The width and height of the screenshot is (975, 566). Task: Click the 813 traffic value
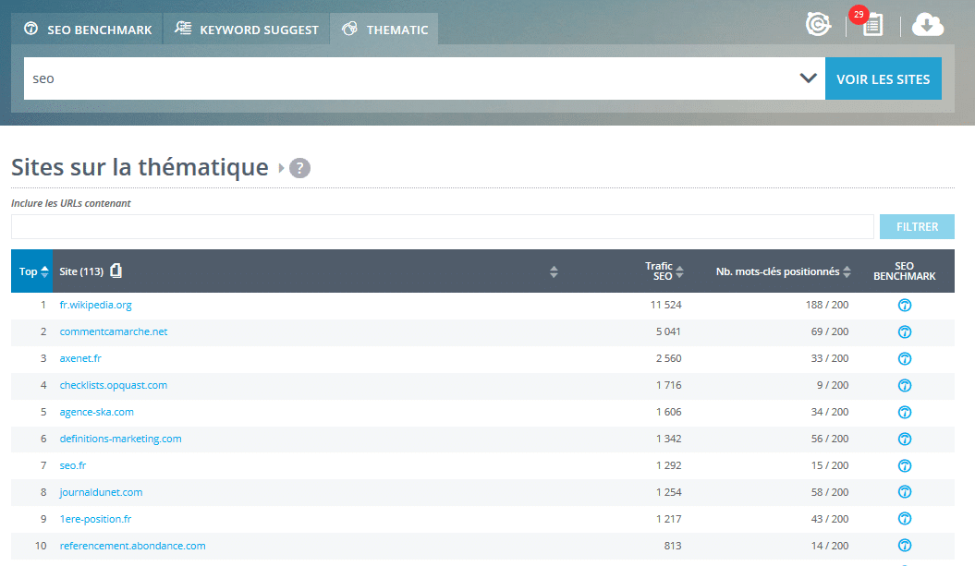pyautogui.click(x=673, y=546)
